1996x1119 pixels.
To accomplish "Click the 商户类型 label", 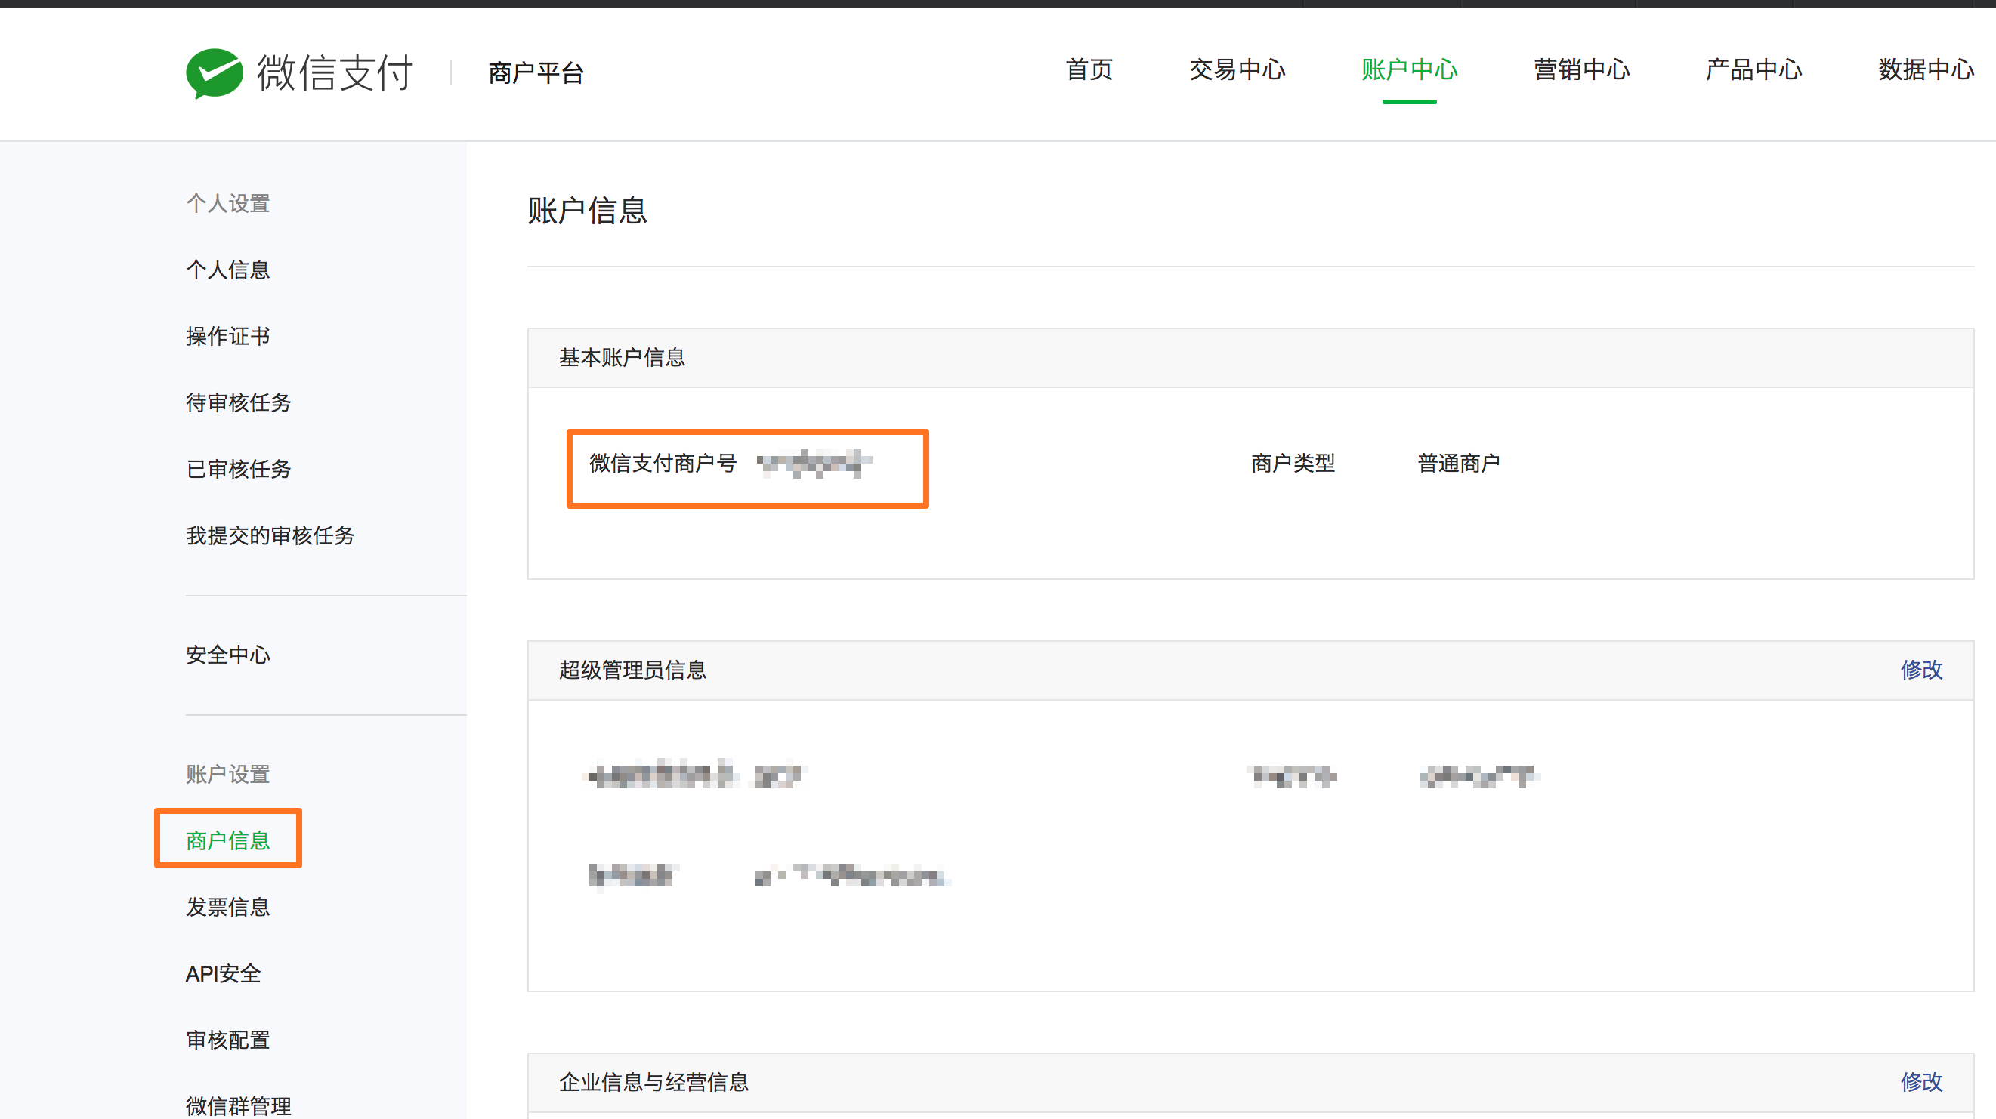I will (1293, 463).
